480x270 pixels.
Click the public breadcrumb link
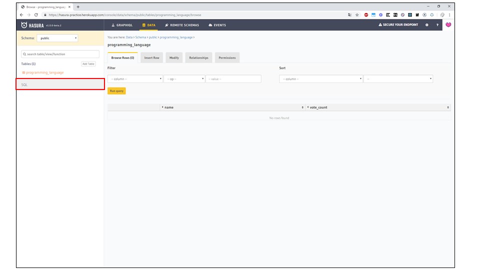tap(153, 37)
